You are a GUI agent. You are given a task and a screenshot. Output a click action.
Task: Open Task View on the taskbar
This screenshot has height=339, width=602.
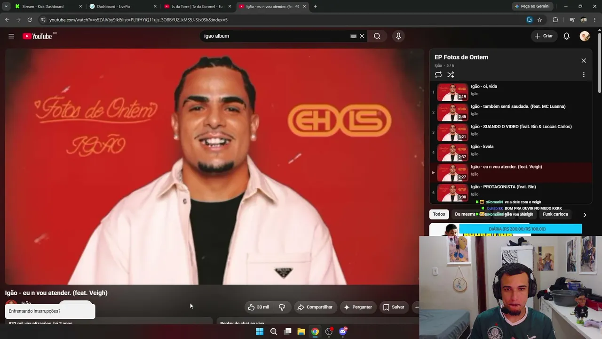pyautogui.click(x=287, y=331)
